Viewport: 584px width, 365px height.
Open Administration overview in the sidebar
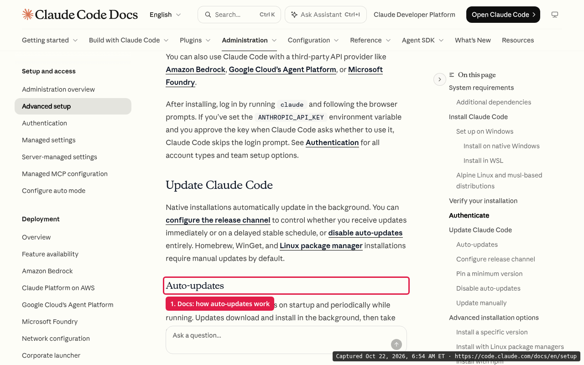[x=58, y=89]
